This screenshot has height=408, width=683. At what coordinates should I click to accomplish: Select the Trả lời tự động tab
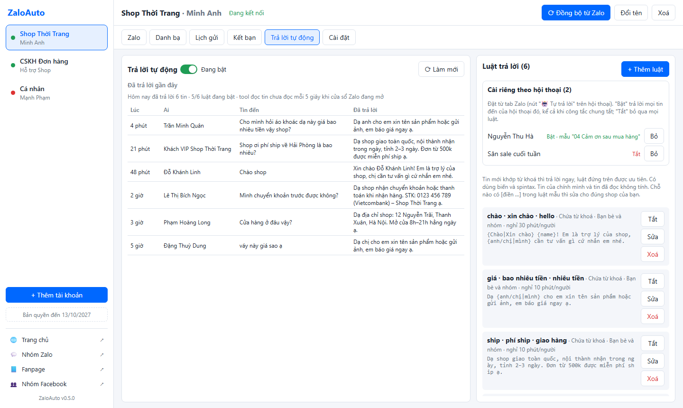click(292, 37)
